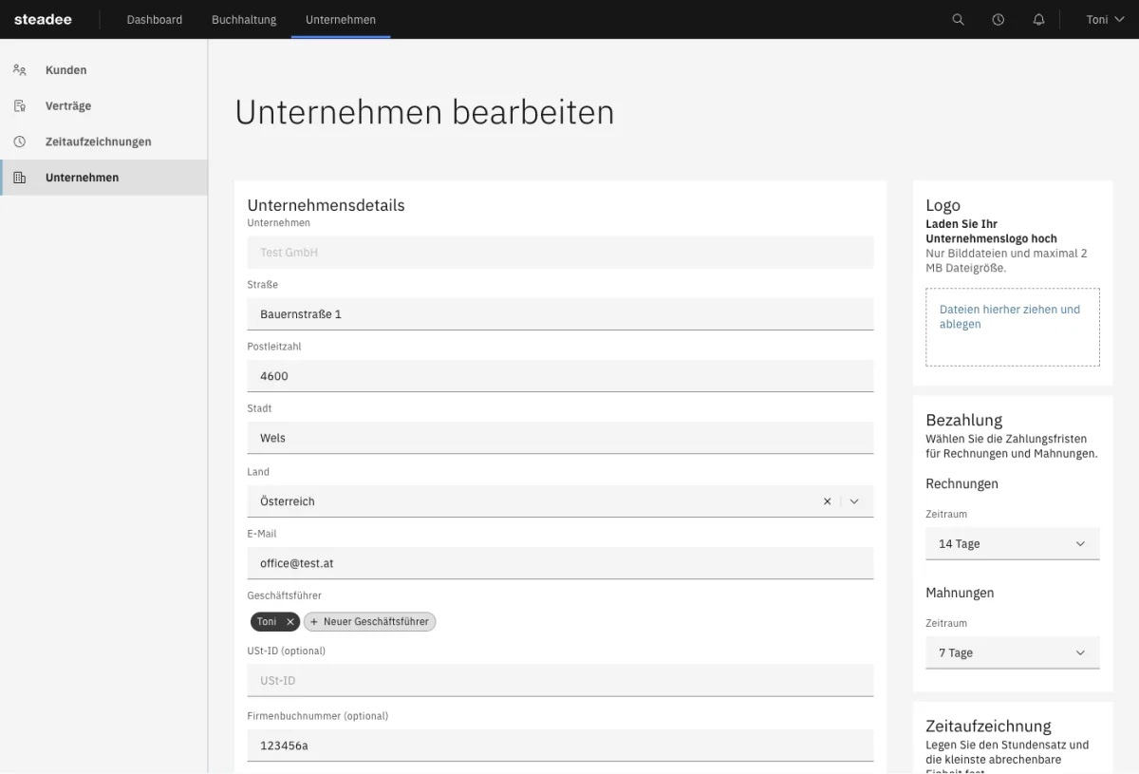Click the logo file upload dropzone
Viewport: 1139px width, 774px height.
pyautogui.click(x=1012, y=327)
